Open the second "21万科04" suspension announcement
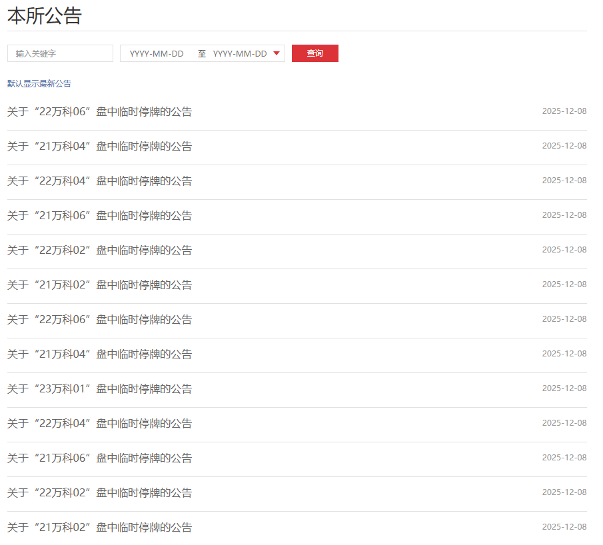The height and width of the screenshot is (545, 603). 99,354
